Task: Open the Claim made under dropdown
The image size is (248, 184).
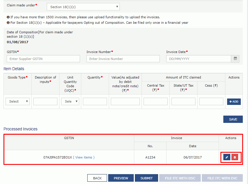Action: [x=83, y=6]
